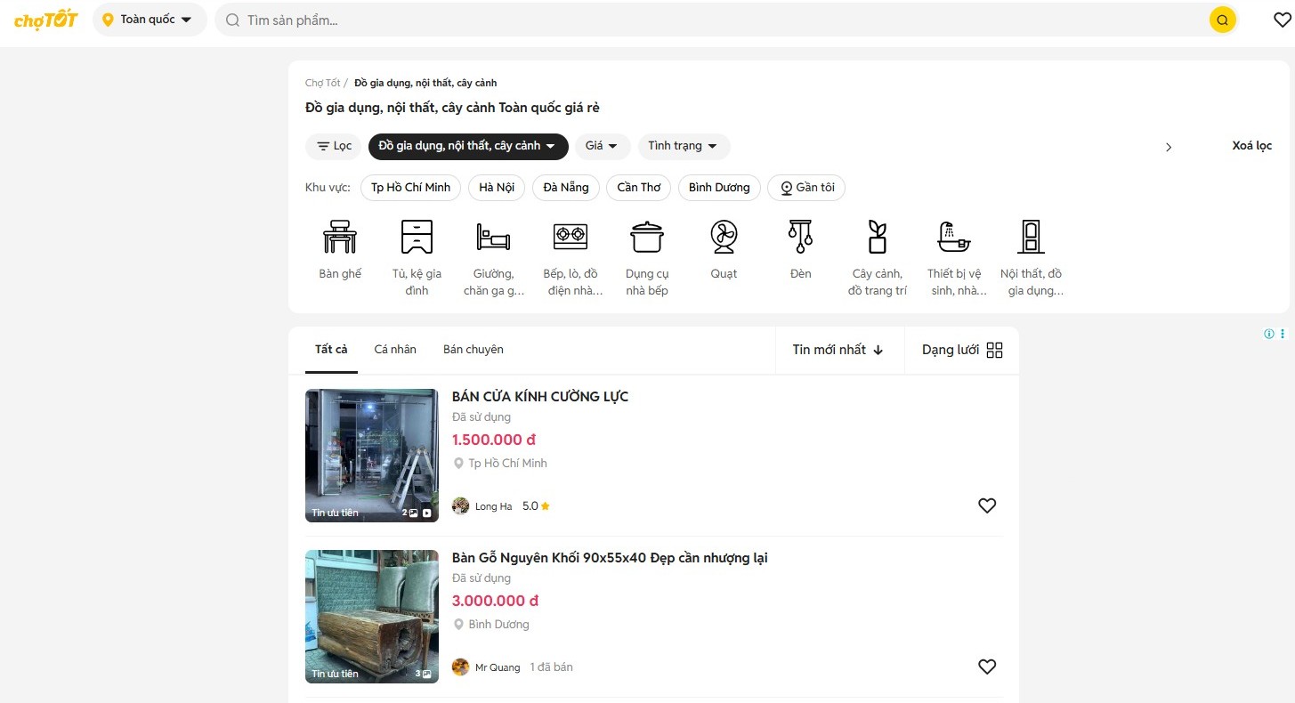The height and width of the screenshot is (703, 1295).
Task: Open saved items heart in header
Action: [x=1282, y=20]
